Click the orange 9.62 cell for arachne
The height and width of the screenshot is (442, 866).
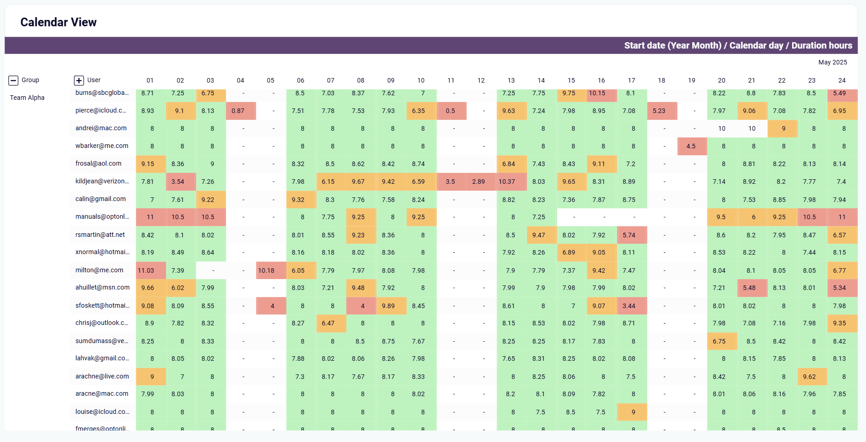coord(812,377)
